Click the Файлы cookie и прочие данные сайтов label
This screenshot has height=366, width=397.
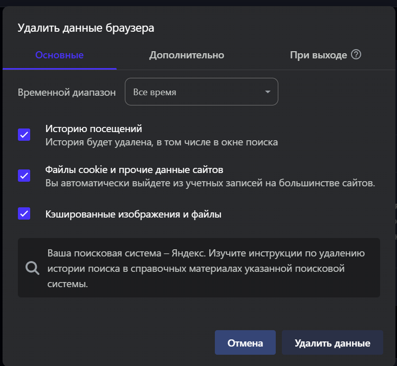(134, 169)
